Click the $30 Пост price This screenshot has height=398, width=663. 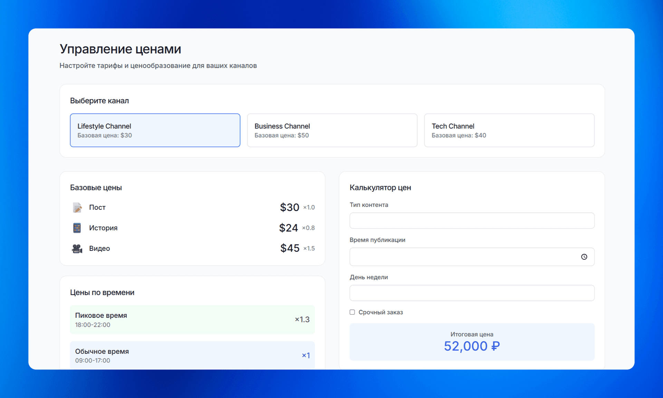[289, 207]
